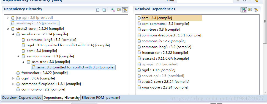Click jar icon of asm : 3.3 [compile] in hierarchy
This screenshot has height=104, width=267.
point(23,51)
